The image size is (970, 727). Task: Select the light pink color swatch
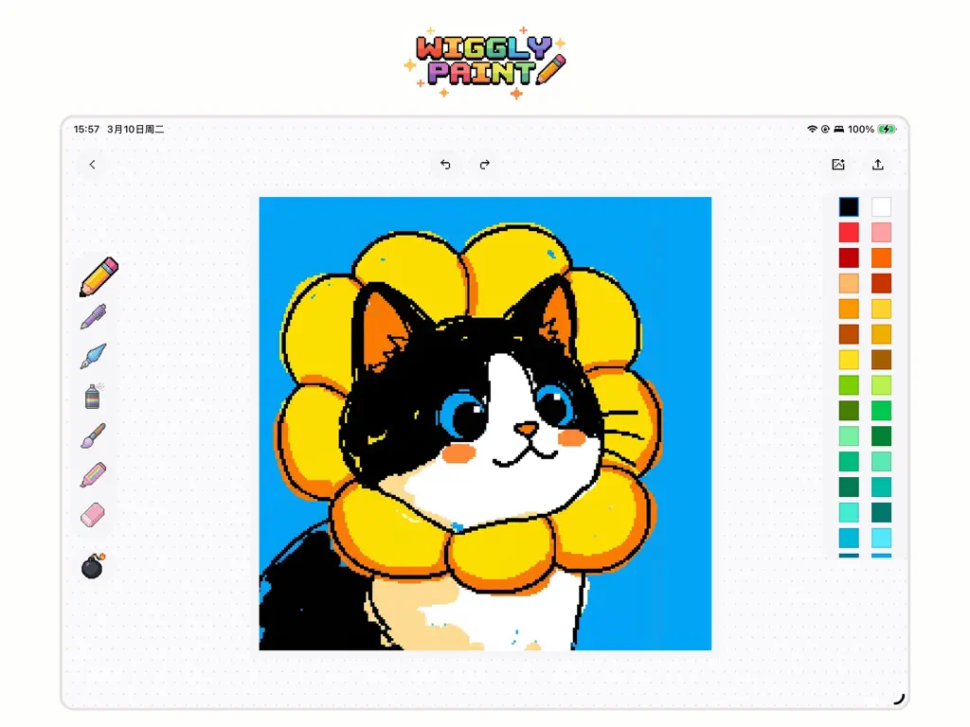pos(881,233)
